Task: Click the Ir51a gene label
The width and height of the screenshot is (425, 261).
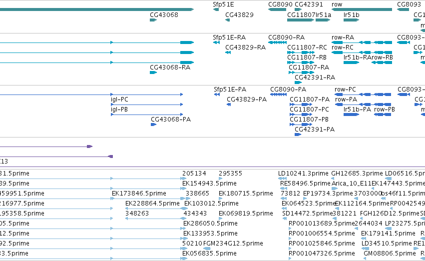Action: (x=323, y=15)
